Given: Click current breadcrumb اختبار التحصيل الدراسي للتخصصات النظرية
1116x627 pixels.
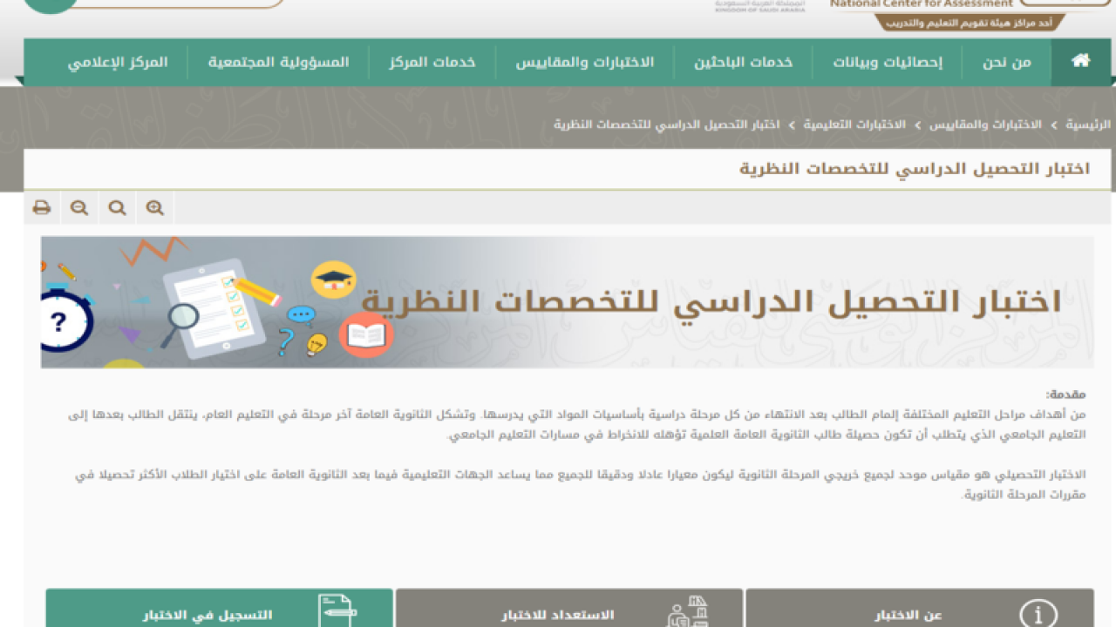Looking at the screenshot, I should click(x=665, y=125).
